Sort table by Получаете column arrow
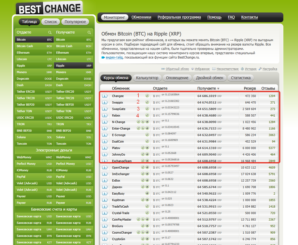Viewport: 298px width, 245px height. (x=218, y=89)
